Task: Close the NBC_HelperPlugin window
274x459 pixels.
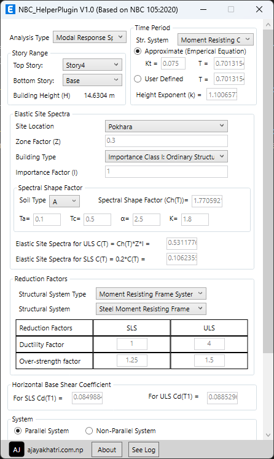Action: [x=259, y=9]
